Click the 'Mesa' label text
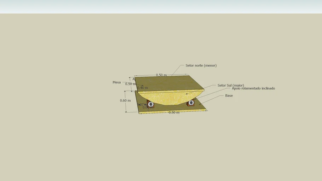Image resolution: width=322 pixels, height=181 pixels. 117,82
